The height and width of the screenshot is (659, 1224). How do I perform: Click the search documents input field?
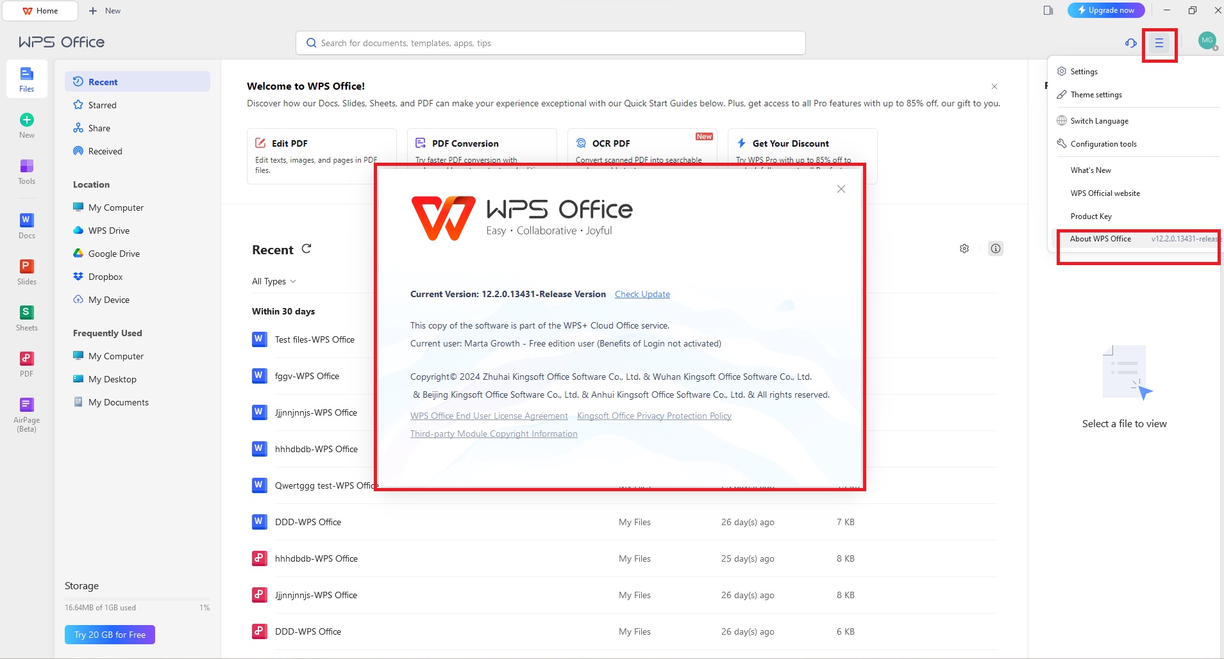click(550, 42)
